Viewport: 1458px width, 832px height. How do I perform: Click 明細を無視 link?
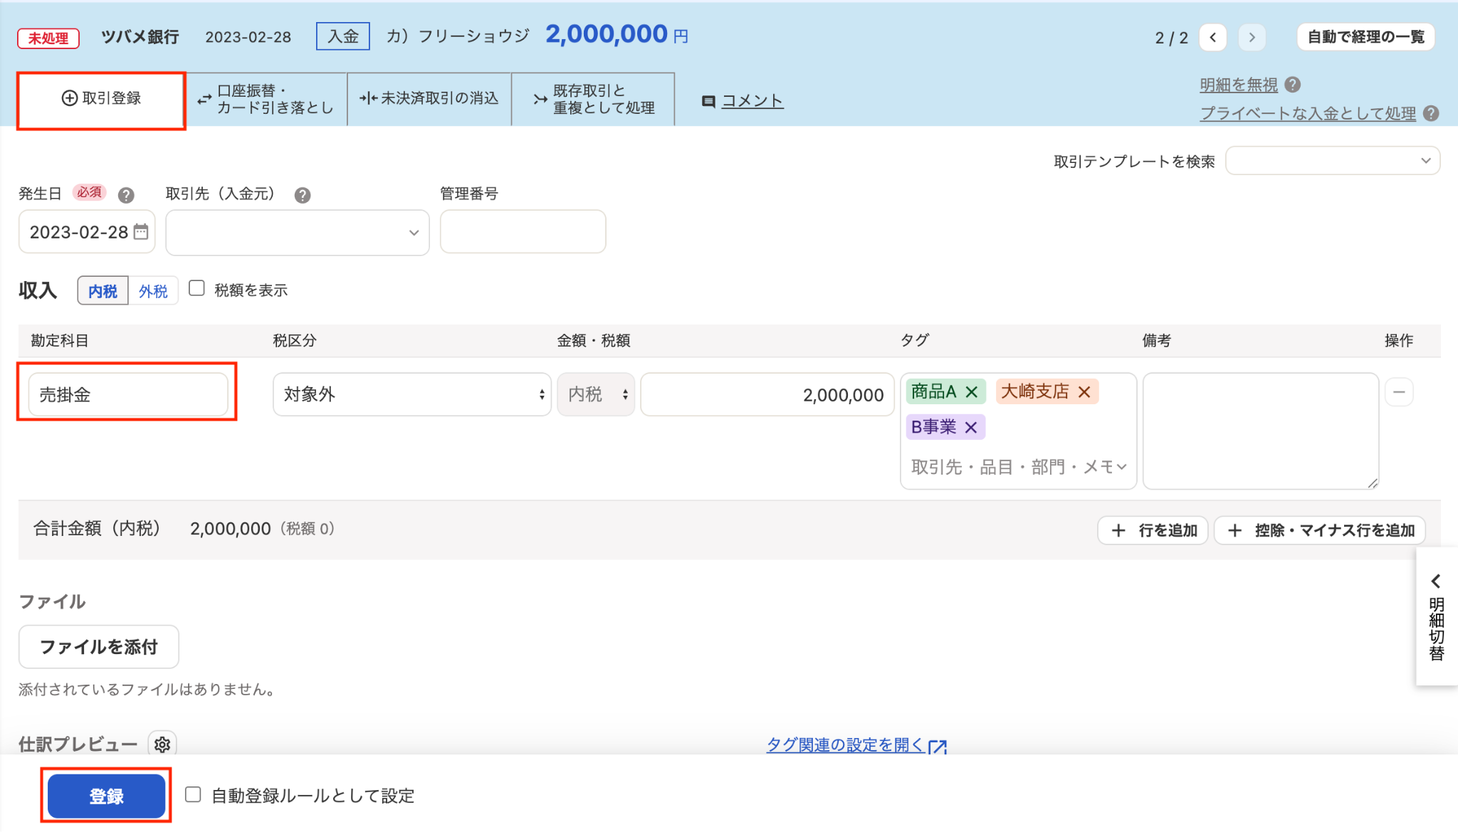(1239, 85)
